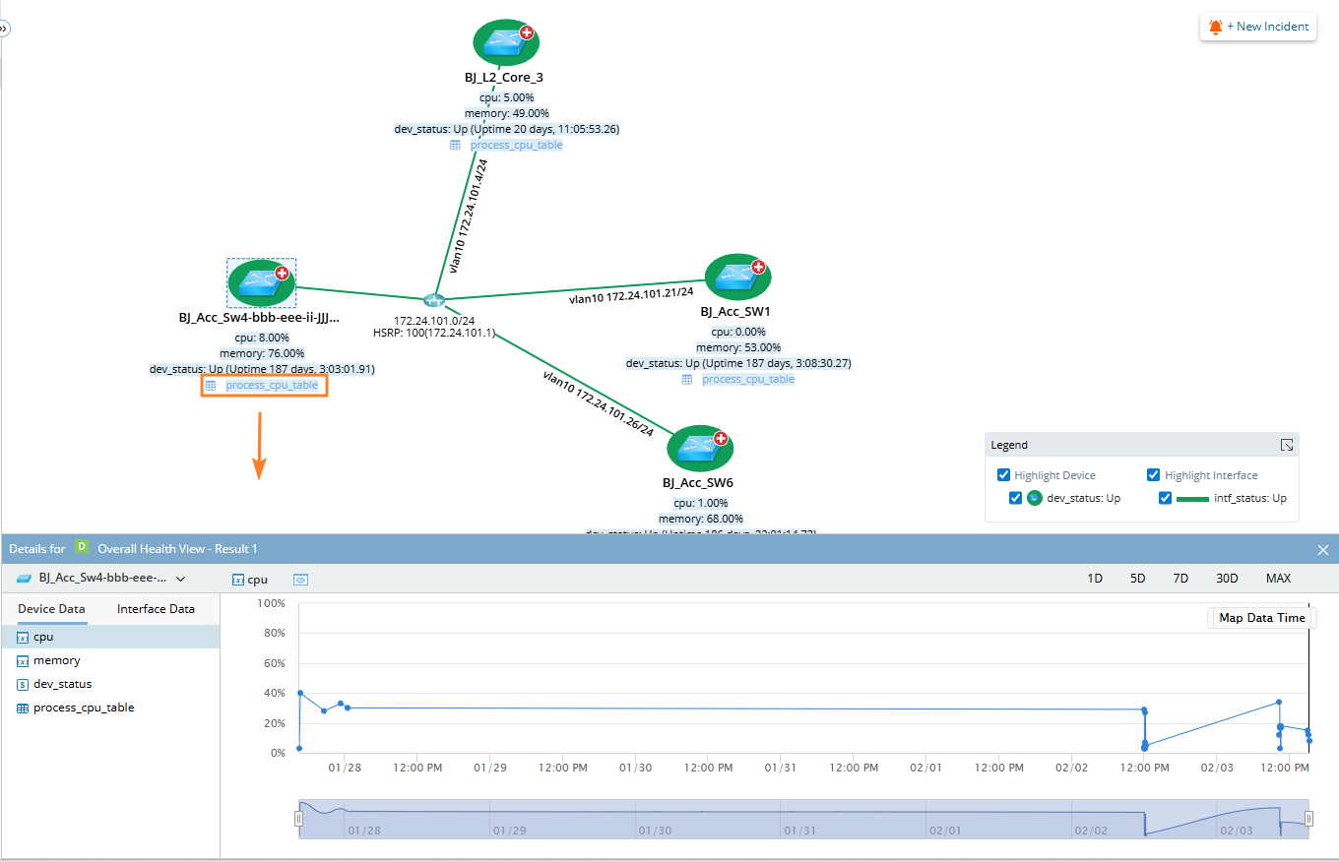The width and height of the screenshot is (1339, 862).
Task: Open process_cpu_table under BJ_L2_Core_3
Action: (x=517, y=145)
